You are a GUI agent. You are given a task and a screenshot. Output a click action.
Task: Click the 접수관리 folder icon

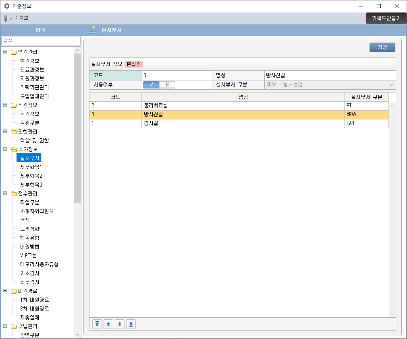click(x=13, y=193)
